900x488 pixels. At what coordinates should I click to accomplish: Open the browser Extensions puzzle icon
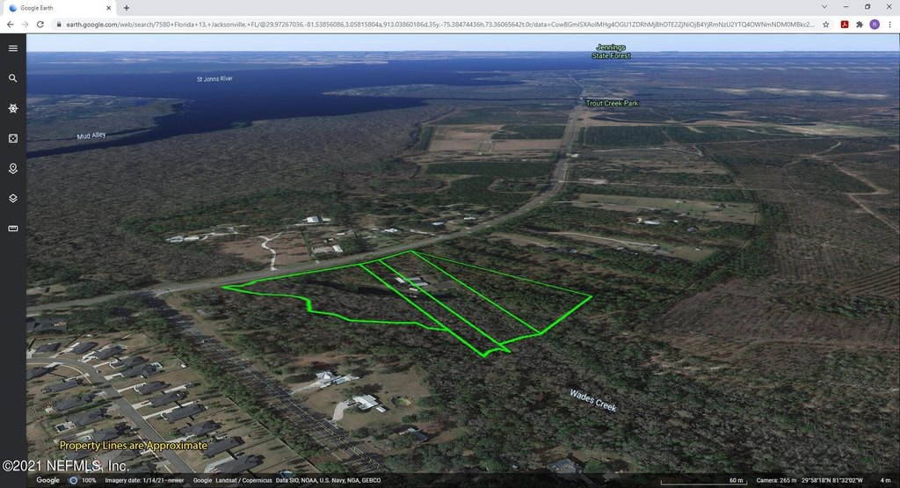859,25
